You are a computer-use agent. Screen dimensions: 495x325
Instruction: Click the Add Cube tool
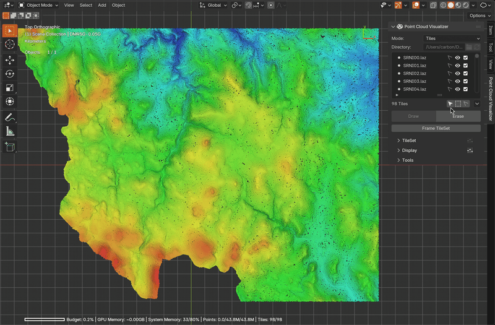[x=10, y=147]
